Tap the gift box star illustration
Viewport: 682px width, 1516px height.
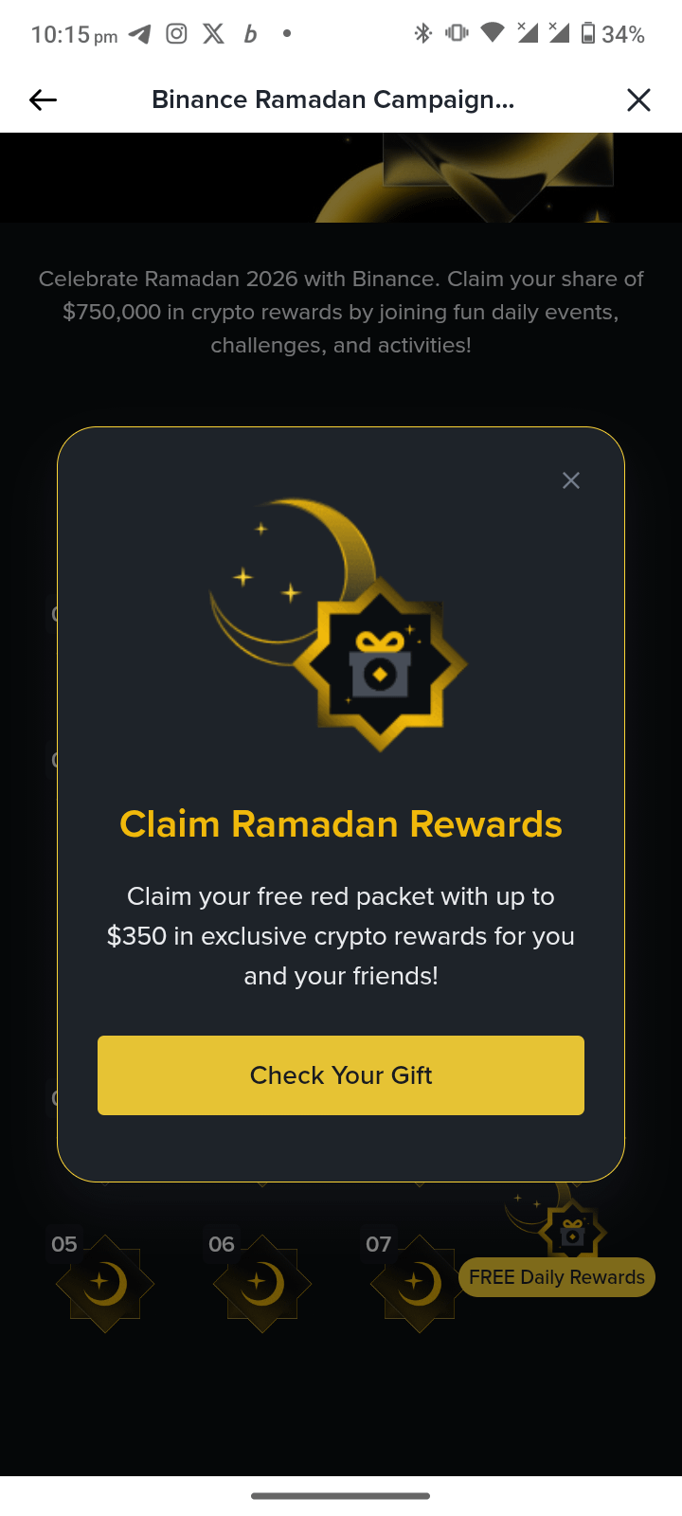pos(381,665)
